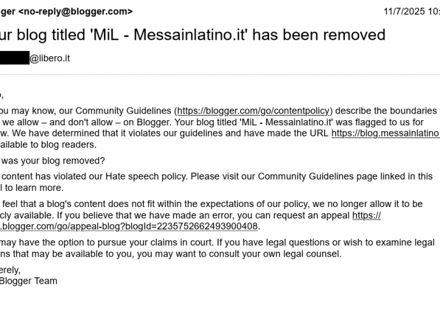Click the 11/7/2025 email date
440x322 pixels.
click(x=412, y=11)
